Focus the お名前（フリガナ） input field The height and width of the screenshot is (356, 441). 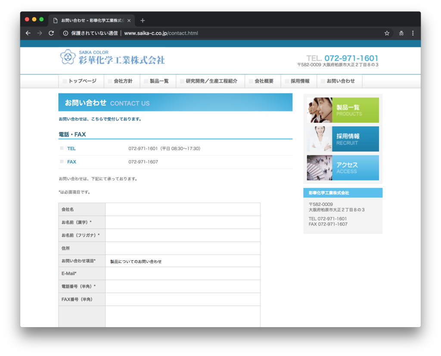point(183,235)
